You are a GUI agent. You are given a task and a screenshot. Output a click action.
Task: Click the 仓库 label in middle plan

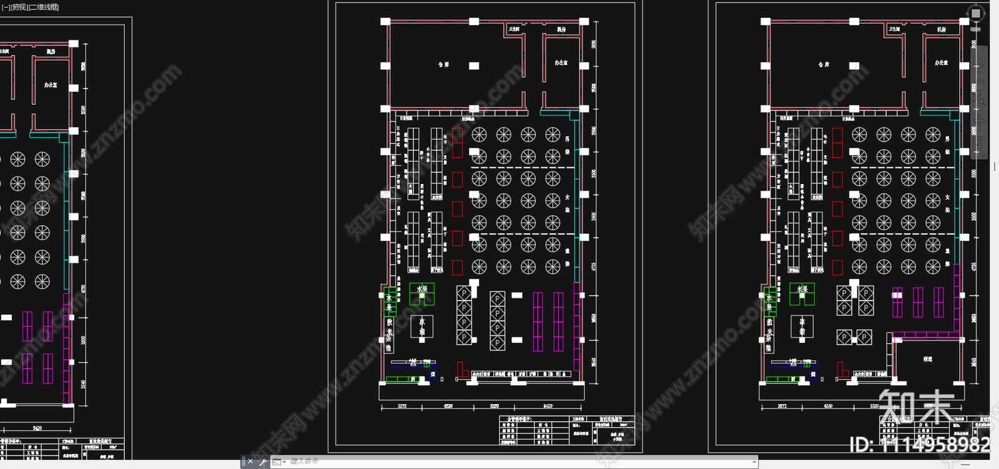(x=443, y=64)
